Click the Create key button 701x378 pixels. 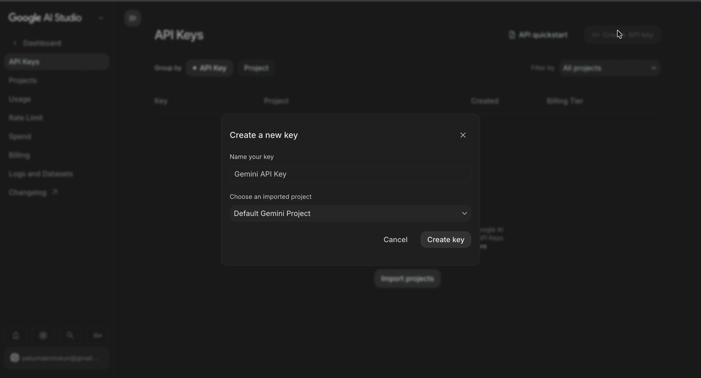click(446, 240)
